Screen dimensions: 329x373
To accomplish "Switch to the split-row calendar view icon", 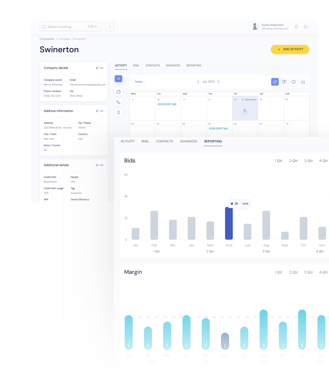I will [x=303, y=82].
